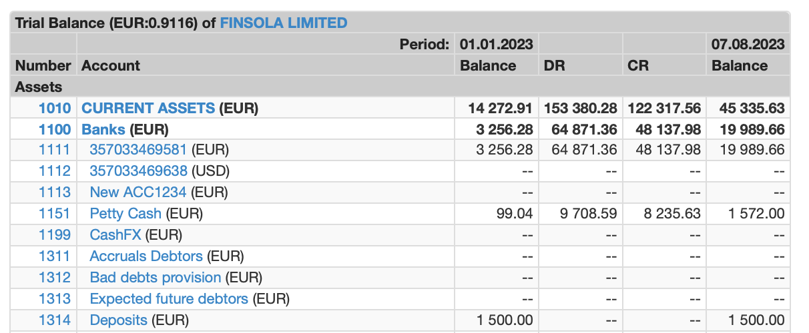Image resolution: width=809 pixels, height=333 pixels.
Task: Open USD bank account 357033469638 link
Action: [138, 171]
